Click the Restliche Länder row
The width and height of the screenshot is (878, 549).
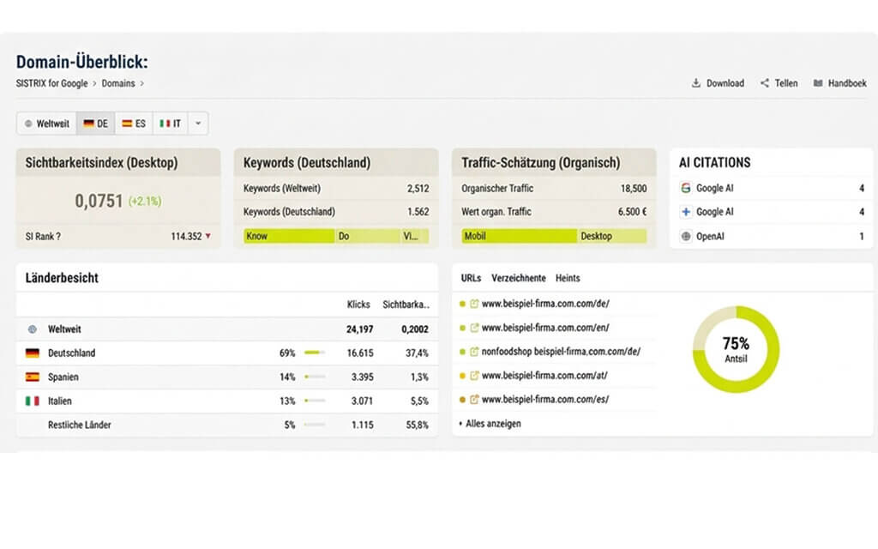coord(226,425)
